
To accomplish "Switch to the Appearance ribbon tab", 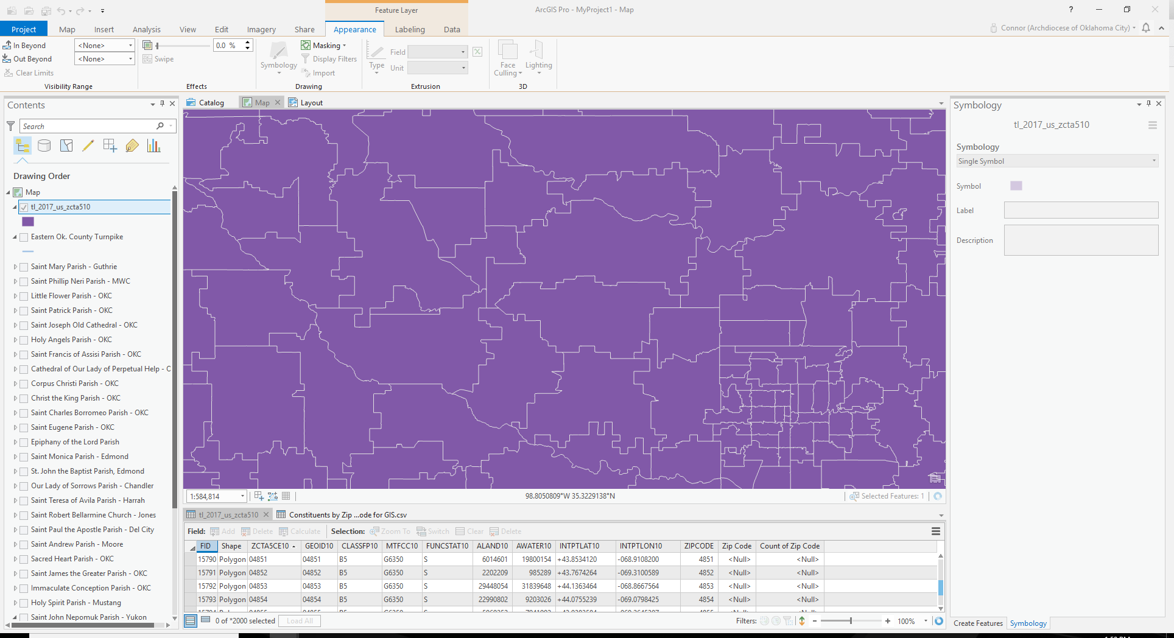I will point(354,29).
